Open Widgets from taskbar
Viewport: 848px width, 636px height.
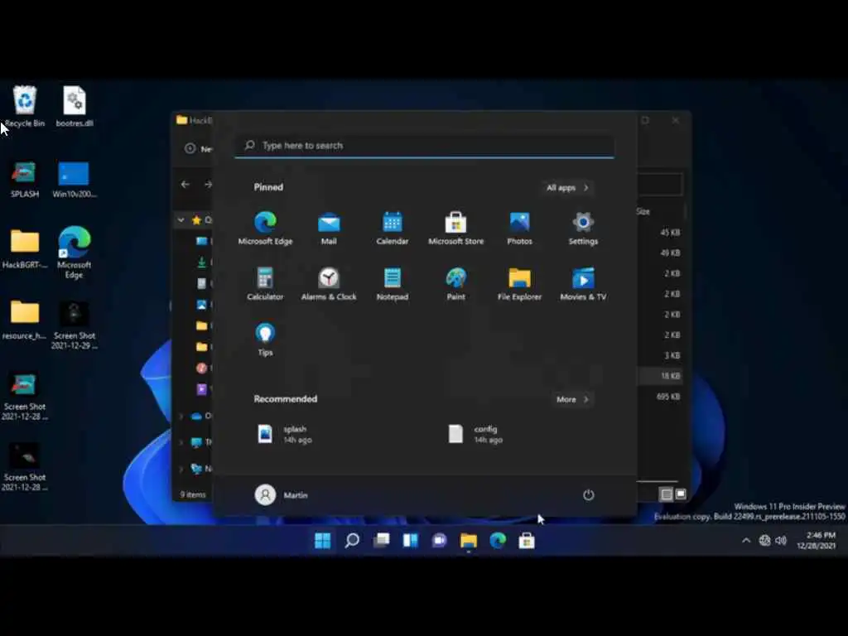411,540
